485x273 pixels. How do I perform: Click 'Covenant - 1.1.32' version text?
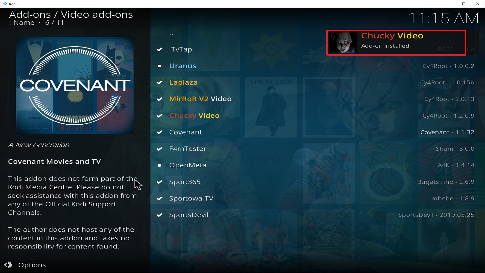coord(447,132)
